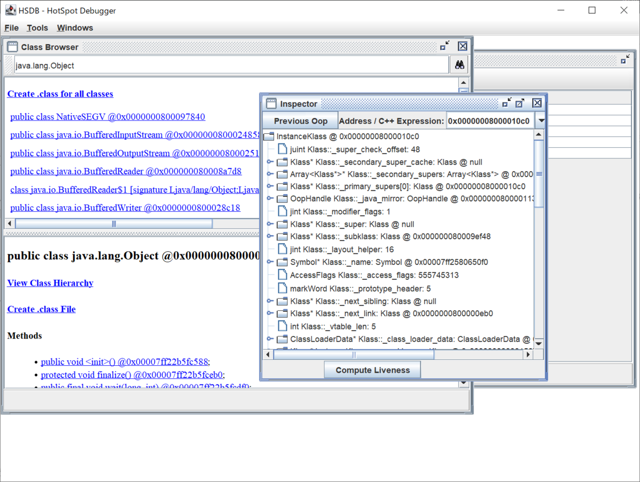Click the Compute Liveness button

click(x=373, y=370)
